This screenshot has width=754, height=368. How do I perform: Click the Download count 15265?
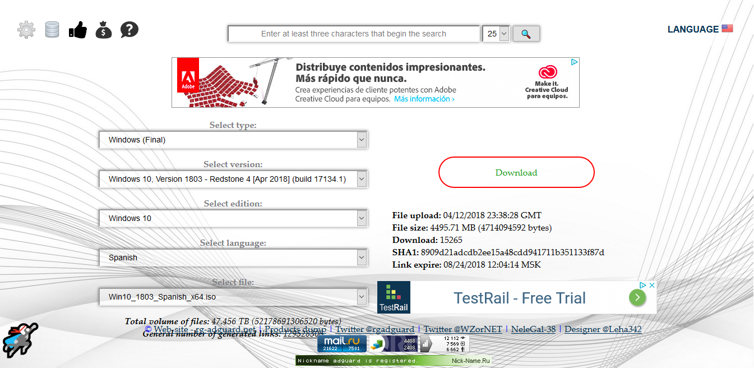(x=451, y=240)
